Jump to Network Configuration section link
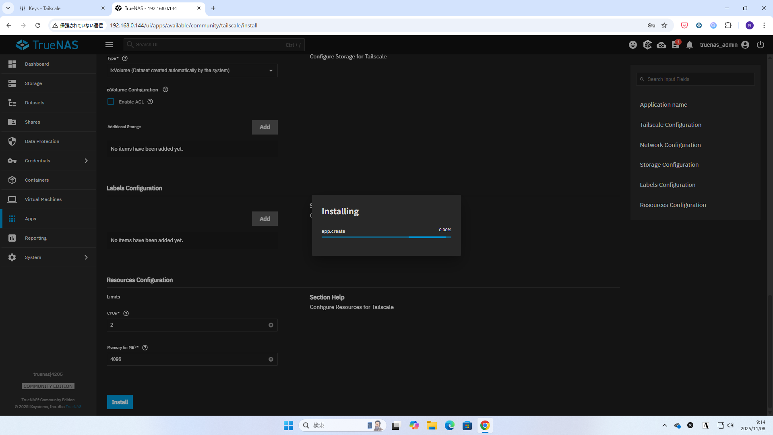Screen dimensions: 773x435 click(x=670, y=145)
